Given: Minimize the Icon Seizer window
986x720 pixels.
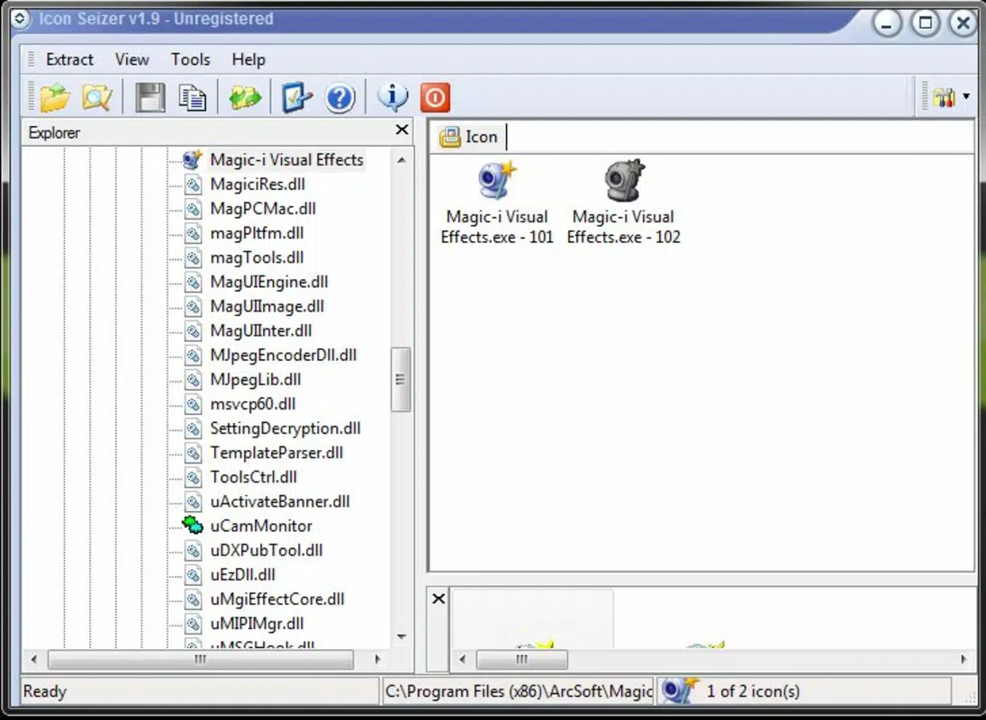Looking at the screenshot, I should point(887,24).
